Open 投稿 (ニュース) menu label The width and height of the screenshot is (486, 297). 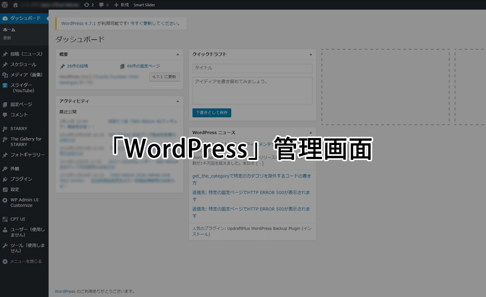[x=26, y=54]
